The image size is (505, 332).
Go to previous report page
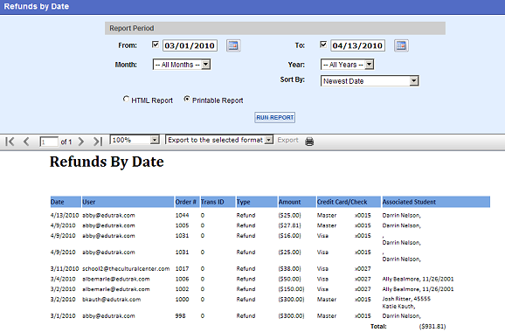click(x=26, y=142)
